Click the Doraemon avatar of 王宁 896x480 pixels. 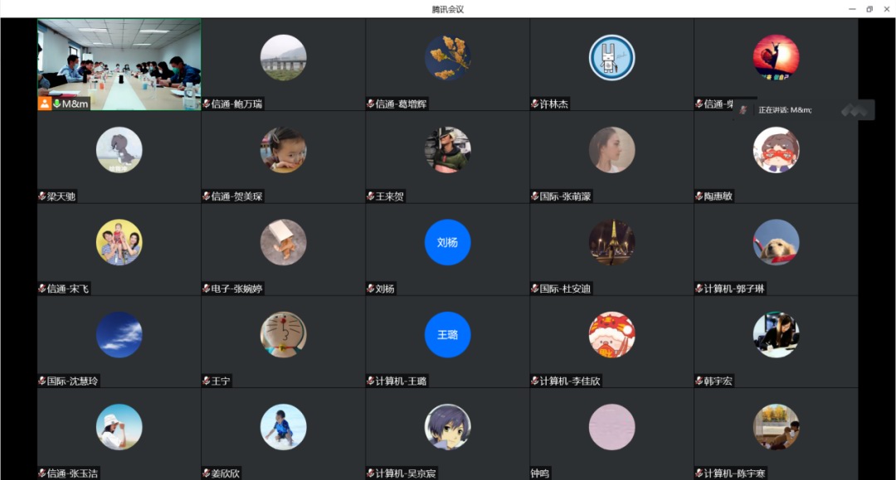click(284, 334)
